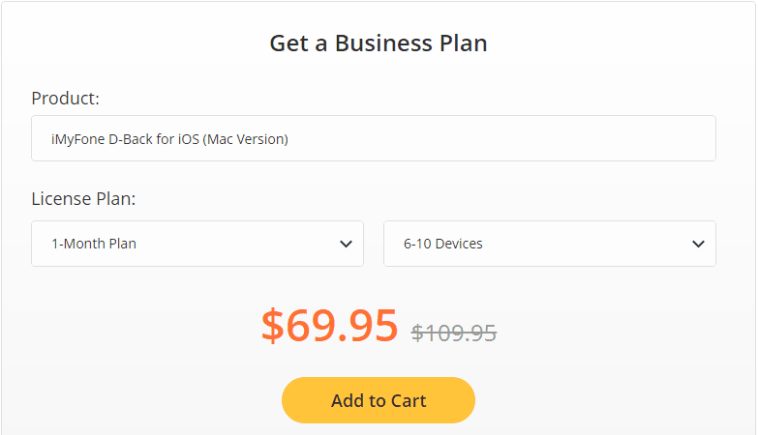Click the Add to Cart button

(379, 400)
